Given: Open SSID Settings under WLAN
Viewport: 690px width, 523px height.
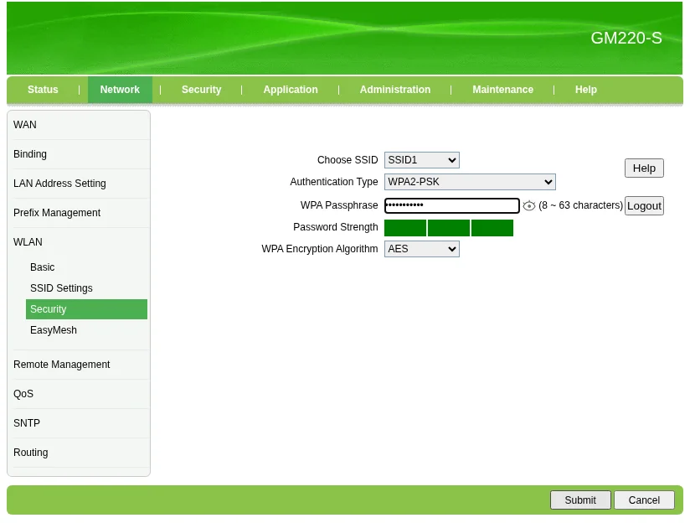Looking at the screenshot, I should (x=61, y=288).
